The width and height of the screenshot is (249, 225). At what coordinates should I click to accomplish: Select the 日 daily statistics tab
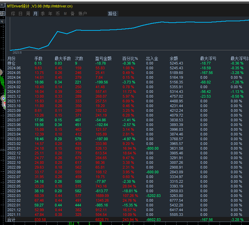pos(20,14)
